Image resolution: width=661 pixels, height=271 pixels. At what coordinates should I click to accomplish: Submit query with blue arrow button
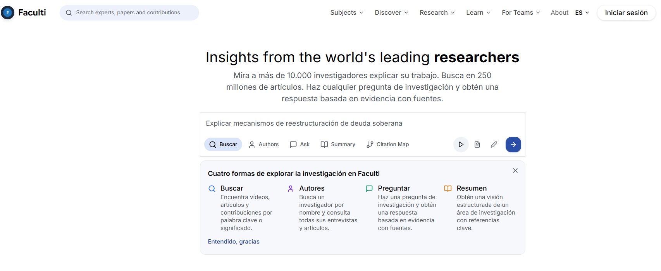coord(513,145)
